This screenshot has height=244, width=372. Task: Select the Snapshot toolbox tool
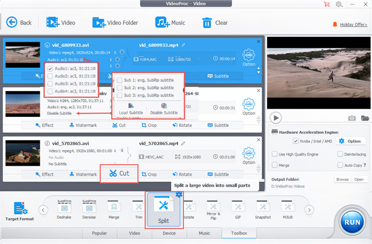(263, 210)
